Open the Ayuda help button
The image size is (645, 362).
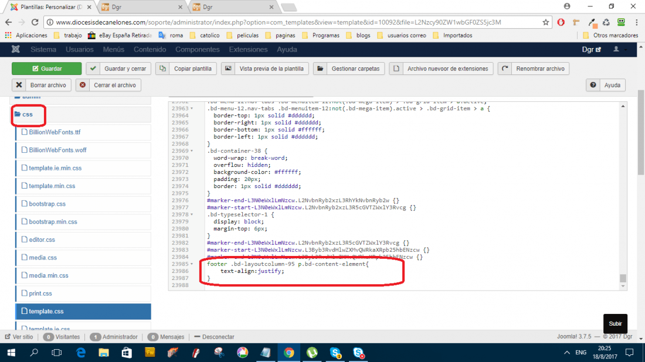(x=606, y=85)
